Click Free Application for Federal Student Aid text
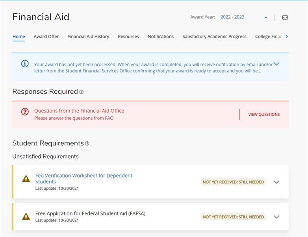This screenshot has height=237, width=308. 90,213
